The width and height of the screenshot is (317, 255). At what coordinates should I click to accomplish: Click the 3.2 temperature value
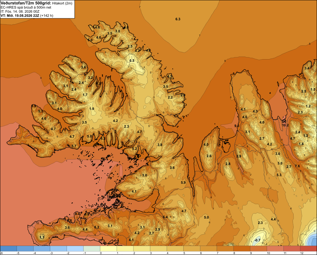point(90,78)
